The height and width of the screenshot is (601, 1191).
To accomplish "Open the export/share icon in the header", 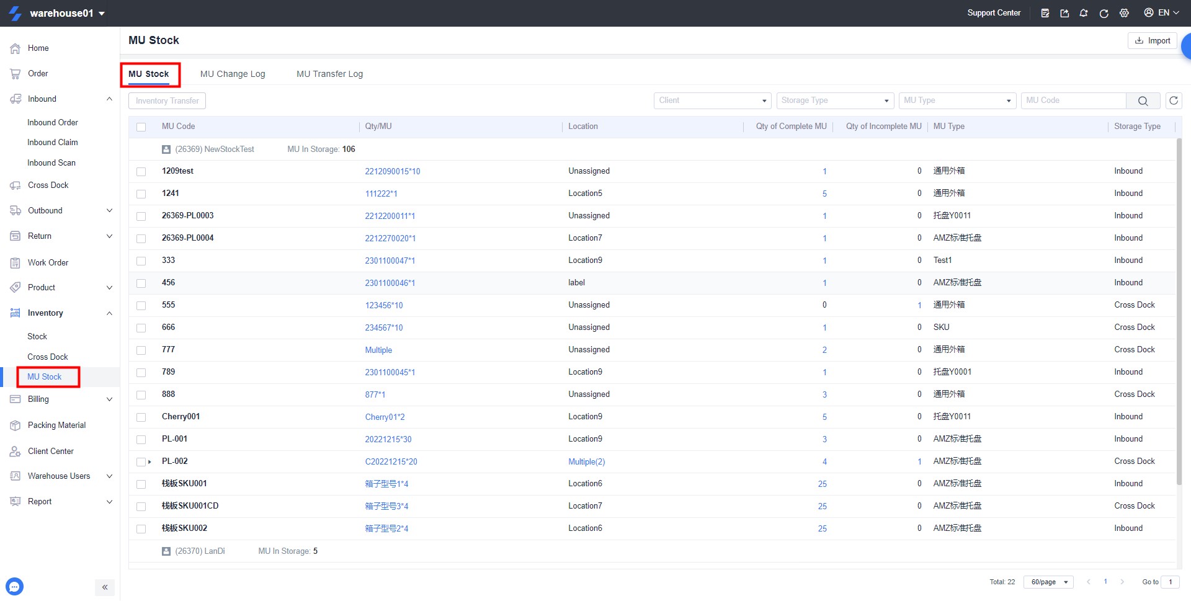I will coord(1064,13).
